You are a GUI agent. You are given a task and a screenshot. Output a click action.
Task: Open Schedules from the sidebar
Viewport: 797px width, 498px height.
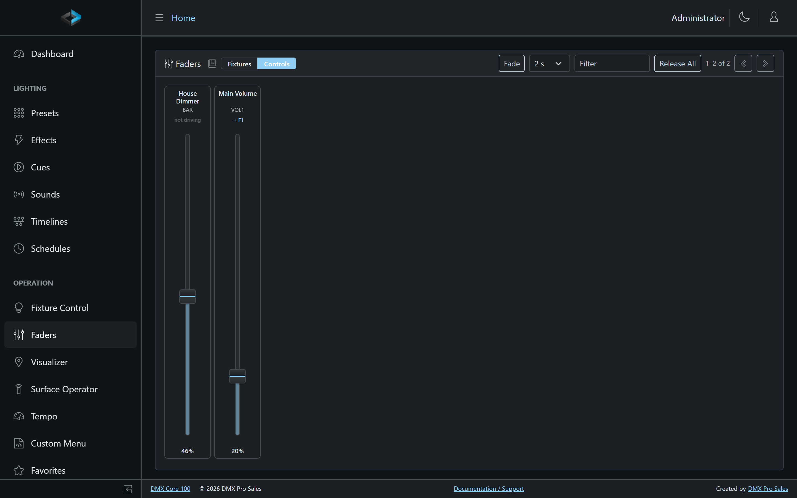(71, 248)
